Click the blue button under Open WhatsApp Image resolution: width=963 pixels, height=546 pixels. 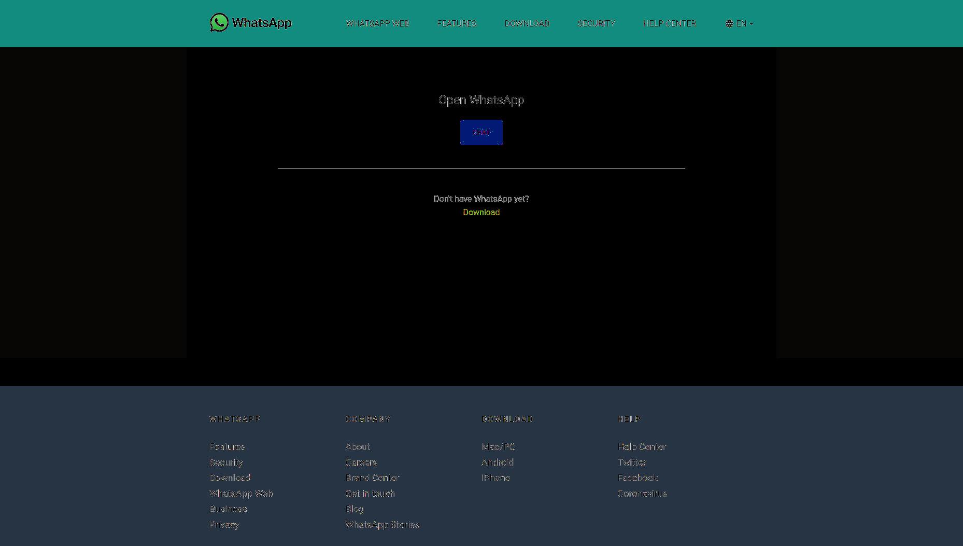pyautogui.click(x=481, y=132)
